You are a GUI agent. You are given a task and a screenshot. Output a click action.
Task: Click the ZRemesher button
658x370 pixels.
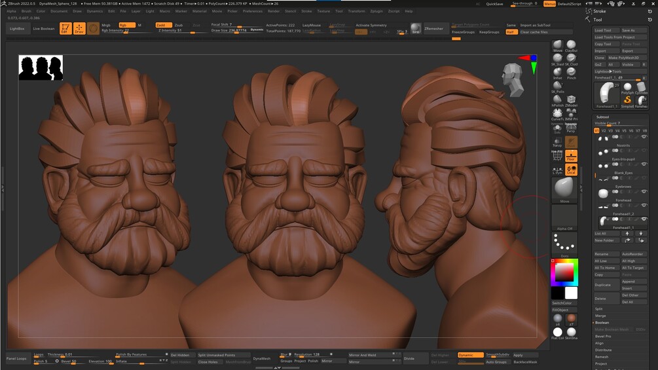433,29
